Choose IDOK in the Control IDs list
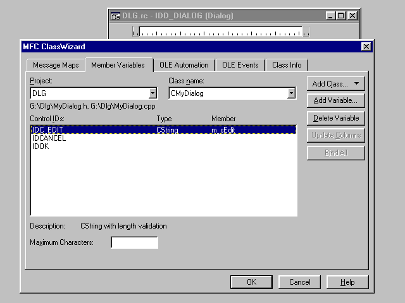The image size is (405, 303). coord(40,146)
